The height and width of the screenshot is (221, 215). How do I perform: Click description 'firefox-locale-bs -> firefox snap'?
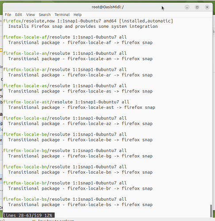(x=110, y=205)
